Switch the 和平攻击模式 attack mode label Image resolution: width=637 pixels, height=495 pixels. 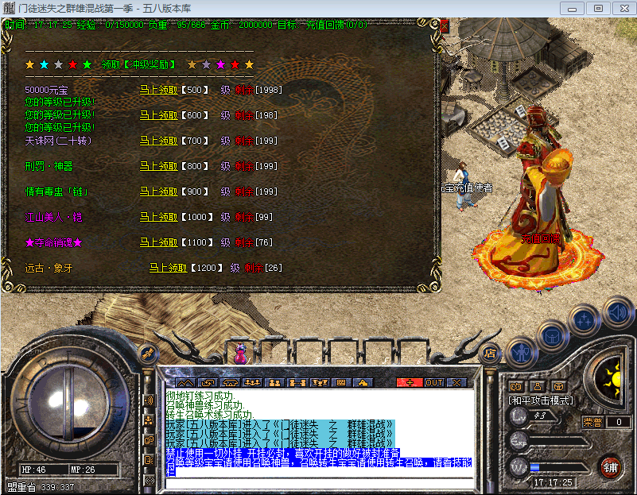(541, 401)
